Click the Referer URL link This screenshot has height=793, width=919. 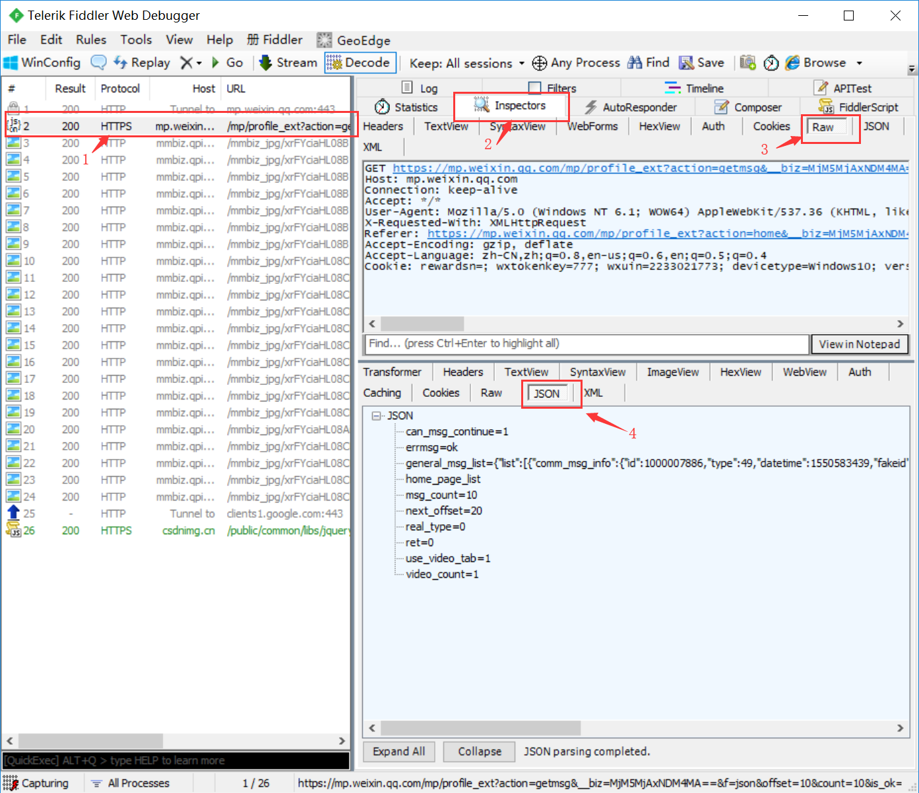[668, 233]
